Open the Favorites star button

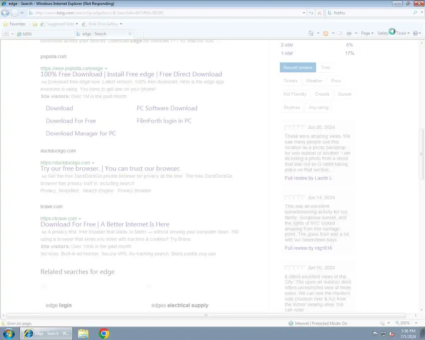click(x=14, y=24)
